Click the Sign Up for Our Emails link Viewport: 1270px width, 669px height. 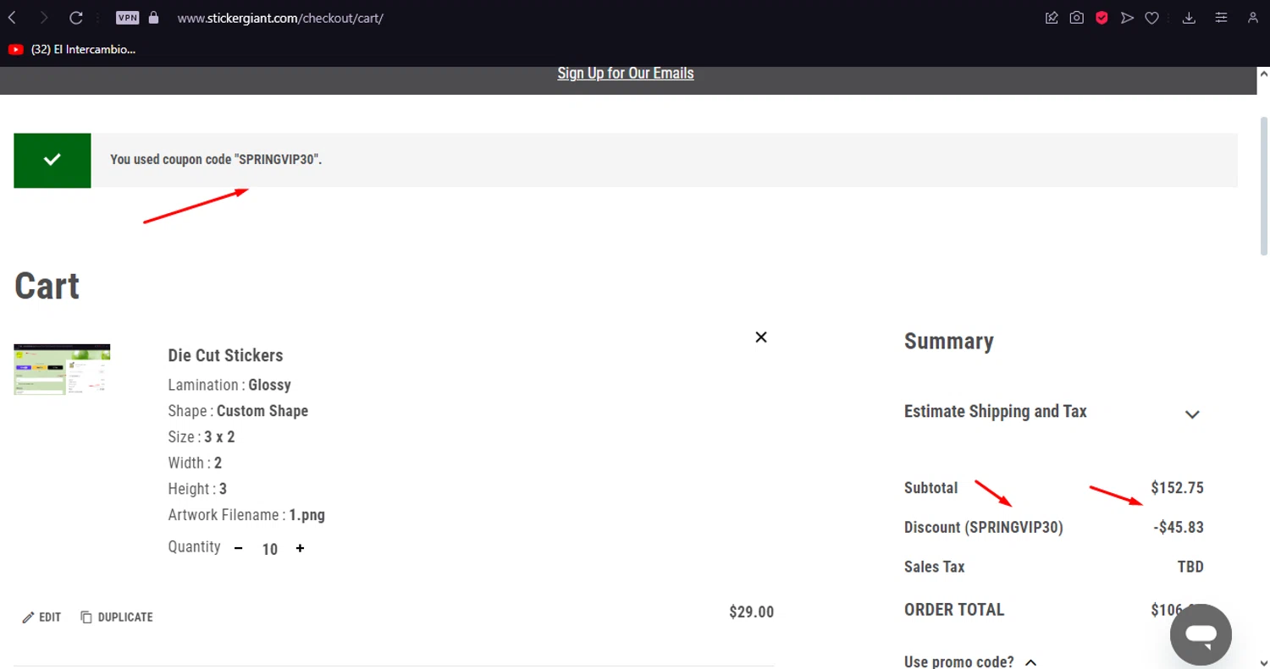click(x=626, y=73)
